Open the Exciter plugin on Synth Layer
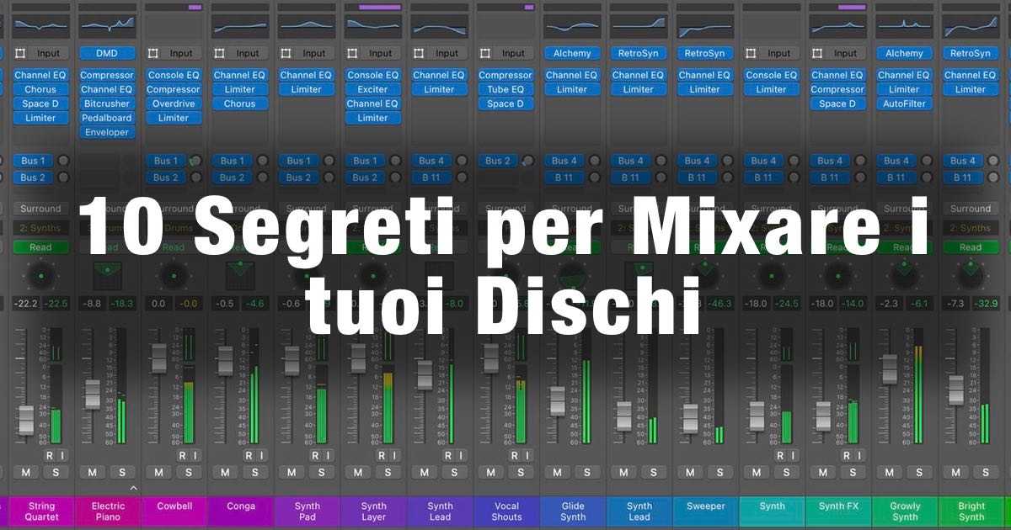 (372, 89)
